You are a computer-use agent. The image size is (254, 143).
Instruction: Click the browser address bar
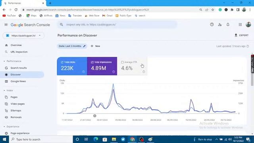(110, 10)
